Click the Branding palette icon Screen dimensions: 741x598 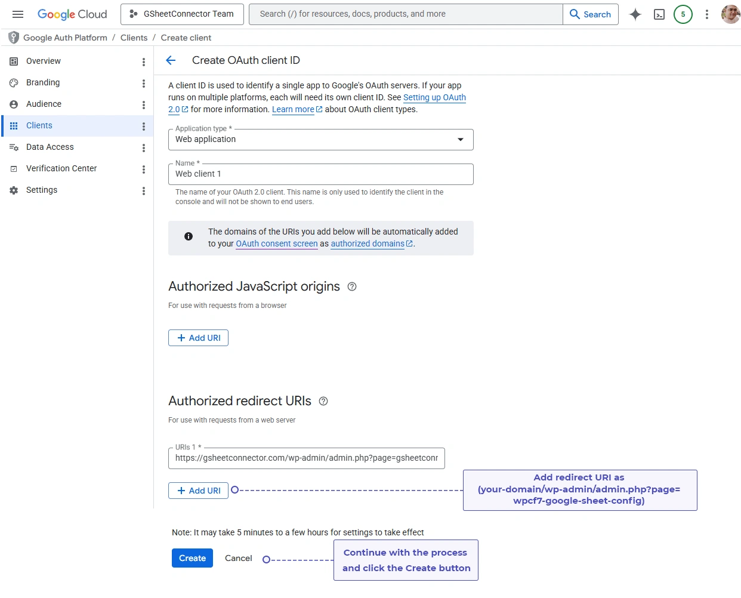point(14,83)
